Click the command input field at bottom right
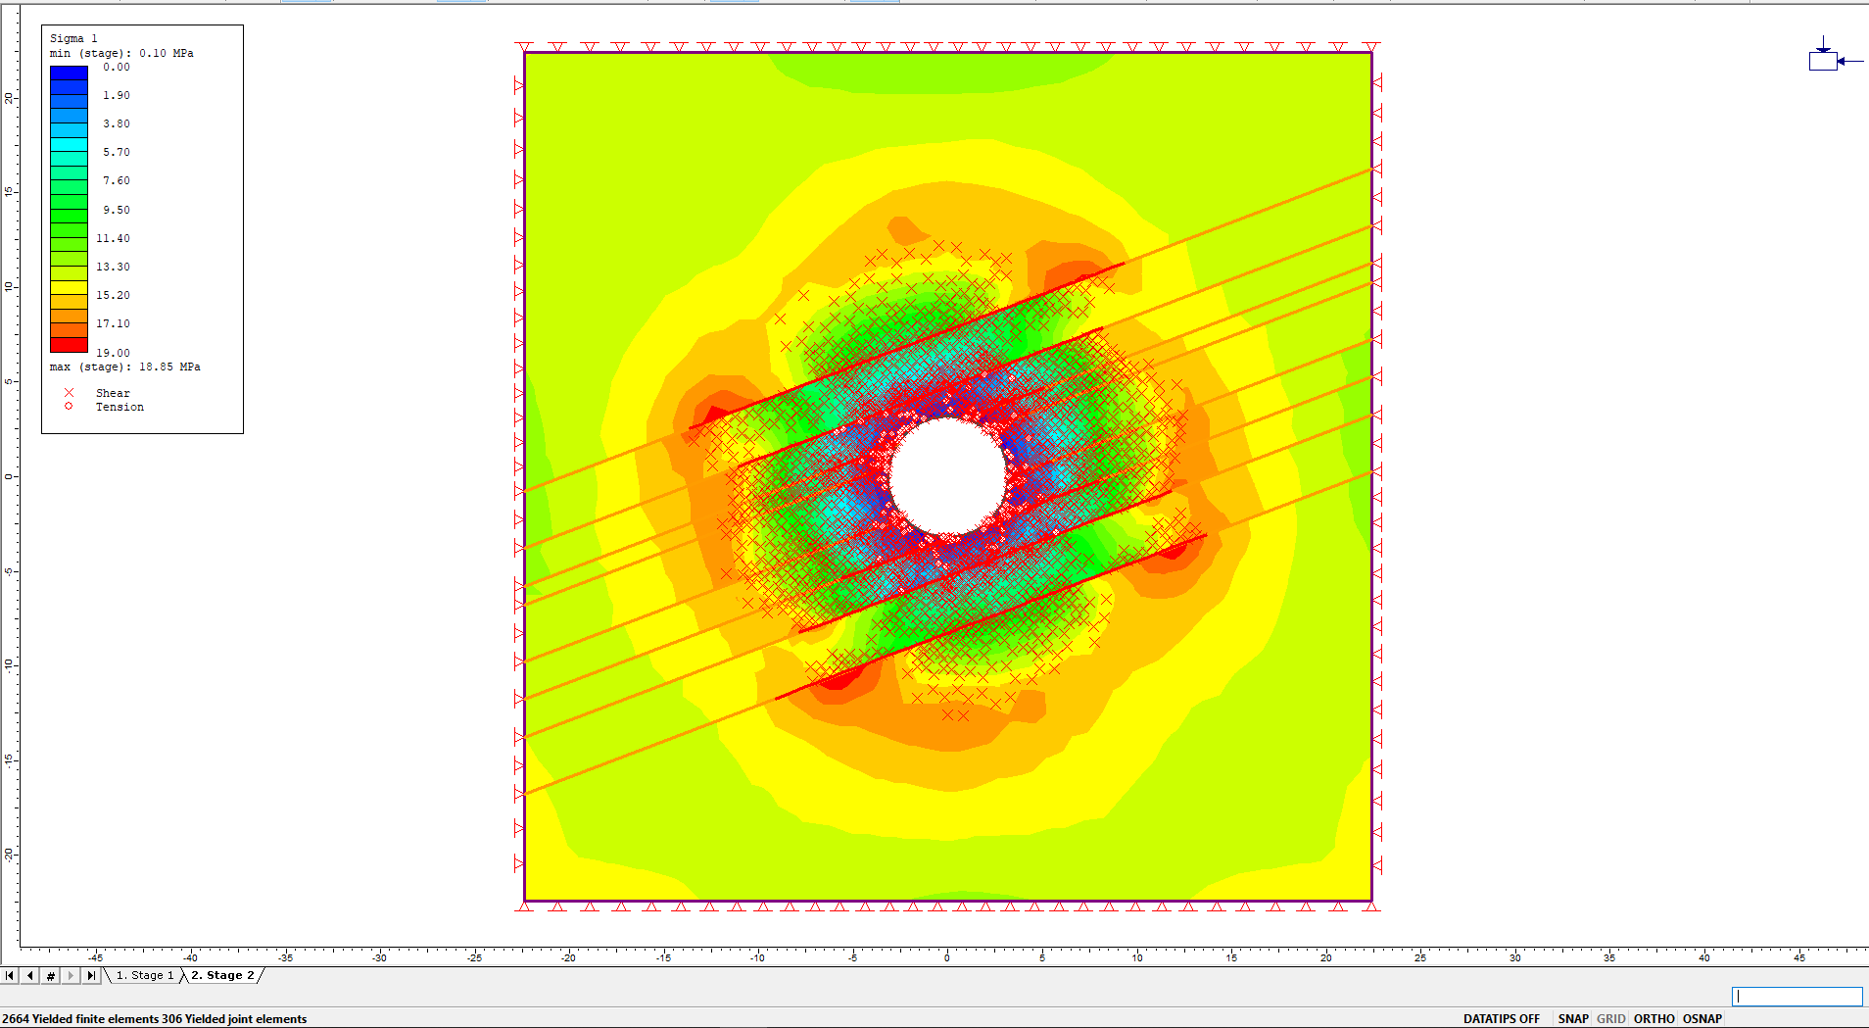 tap(1797, 996)
